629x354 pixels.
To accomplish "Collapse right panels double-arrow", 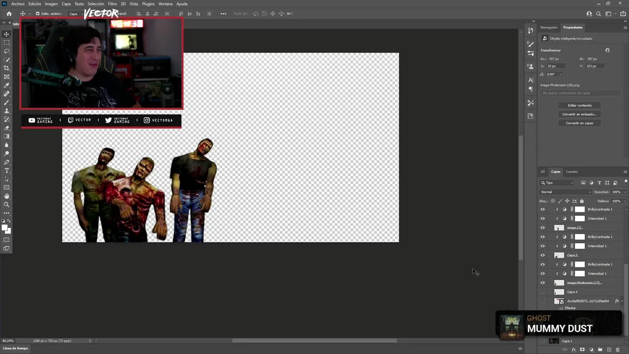I will coord(625,21).
